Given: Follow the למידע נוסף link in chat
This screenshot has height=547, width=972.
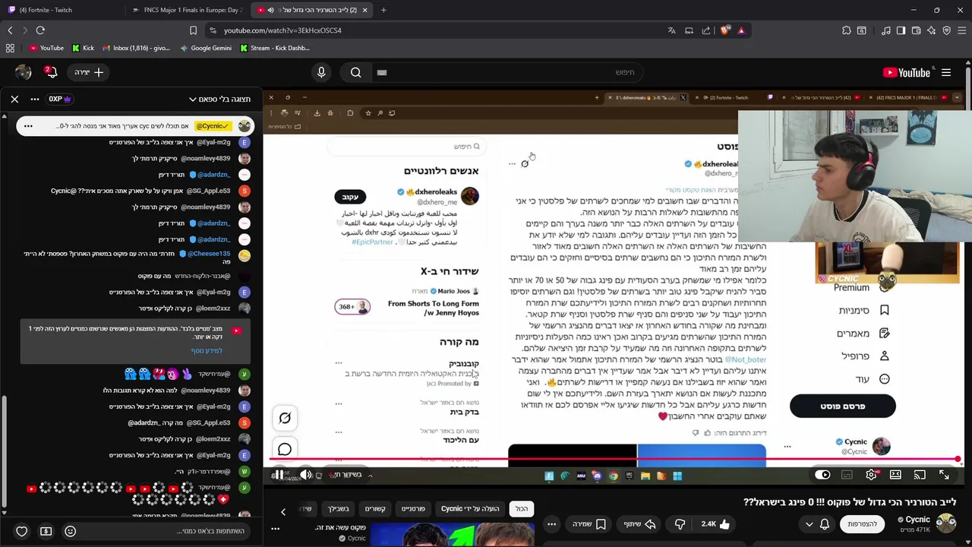Looking at the screenshot, I should click(x=207, y=351).
